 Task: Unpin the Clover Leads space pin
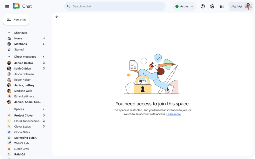pyautogui.click(x=44, y=126)
